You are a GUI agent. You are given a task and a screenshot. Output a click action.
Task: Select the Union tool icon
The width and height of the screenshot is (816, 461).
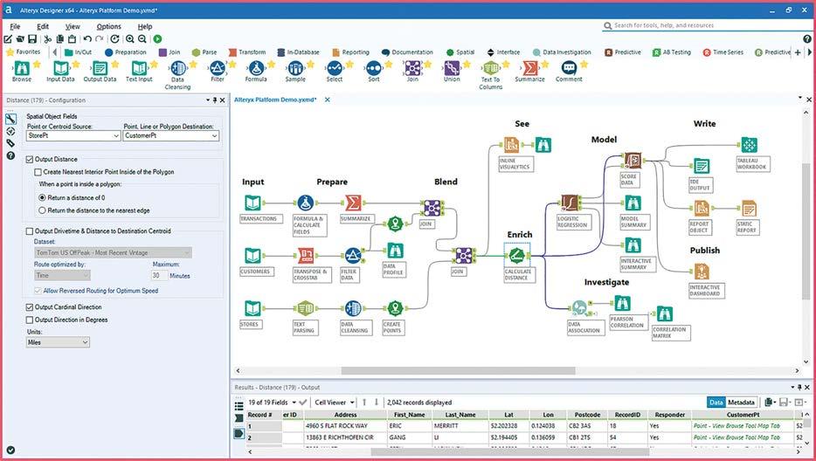coord(452,67)
